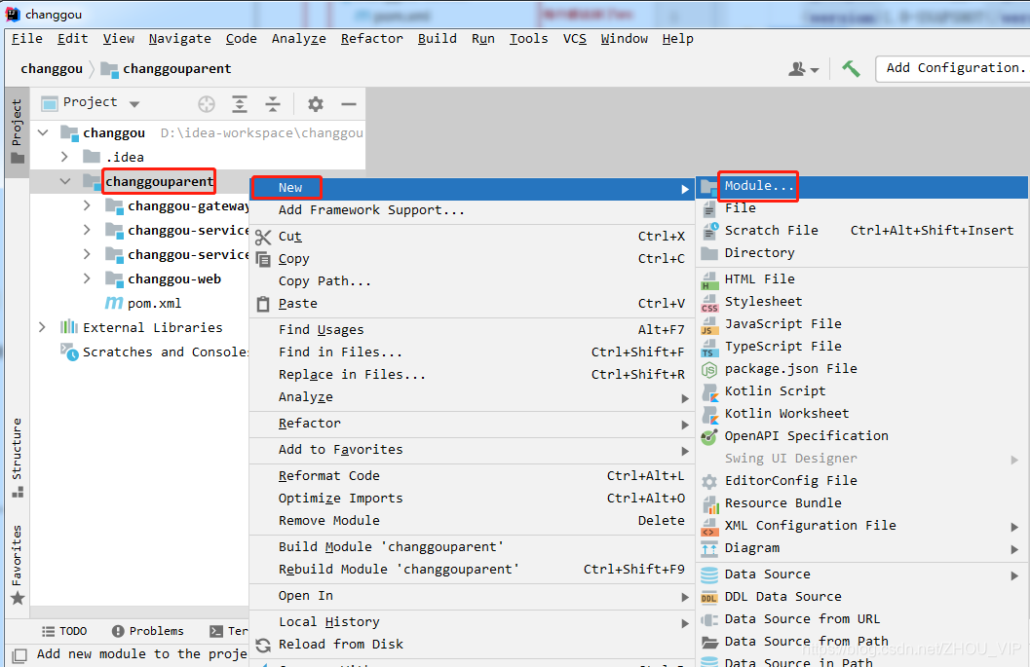
Task: Open the XML Configuration File submenu
Action: [x=861, y=526]
